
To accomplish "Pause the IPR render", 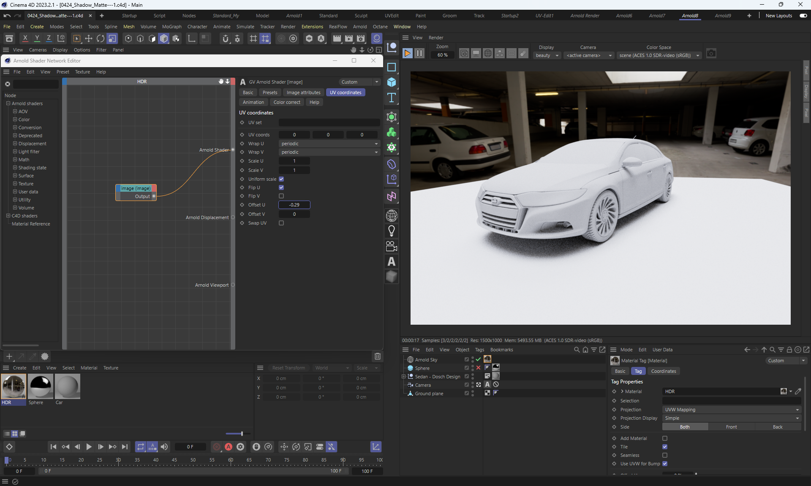I will 419,54.
